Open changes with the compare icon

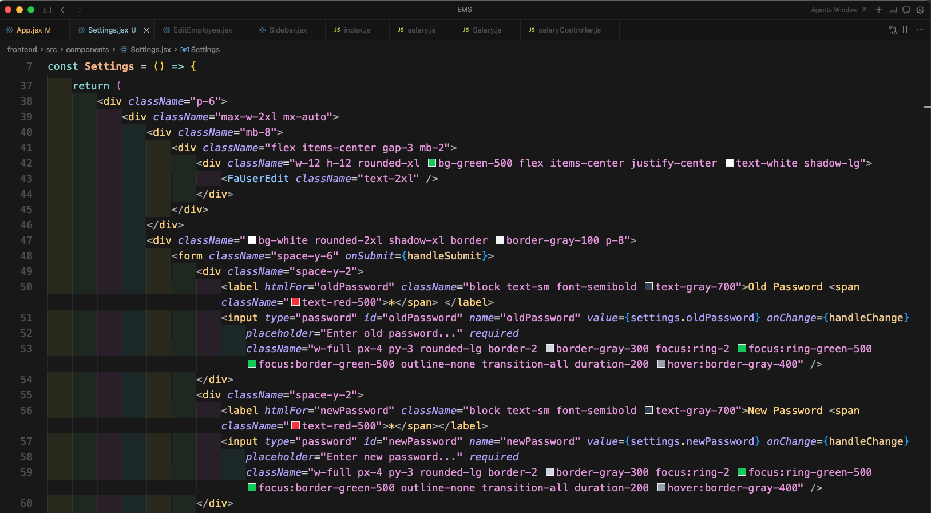tap(893, 30)
